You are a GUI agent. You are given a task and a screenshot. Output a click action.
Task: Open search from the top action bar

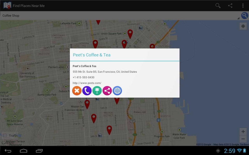(x=218, y=6)
